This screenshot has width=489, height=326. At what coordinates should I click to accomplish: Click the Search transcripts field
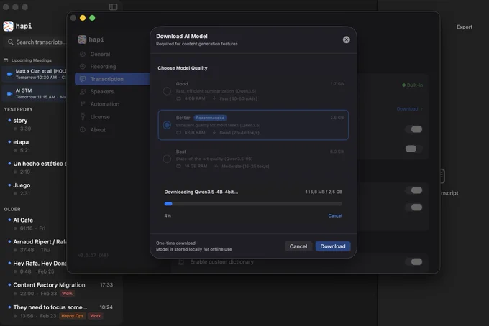[x=36, y=42]
